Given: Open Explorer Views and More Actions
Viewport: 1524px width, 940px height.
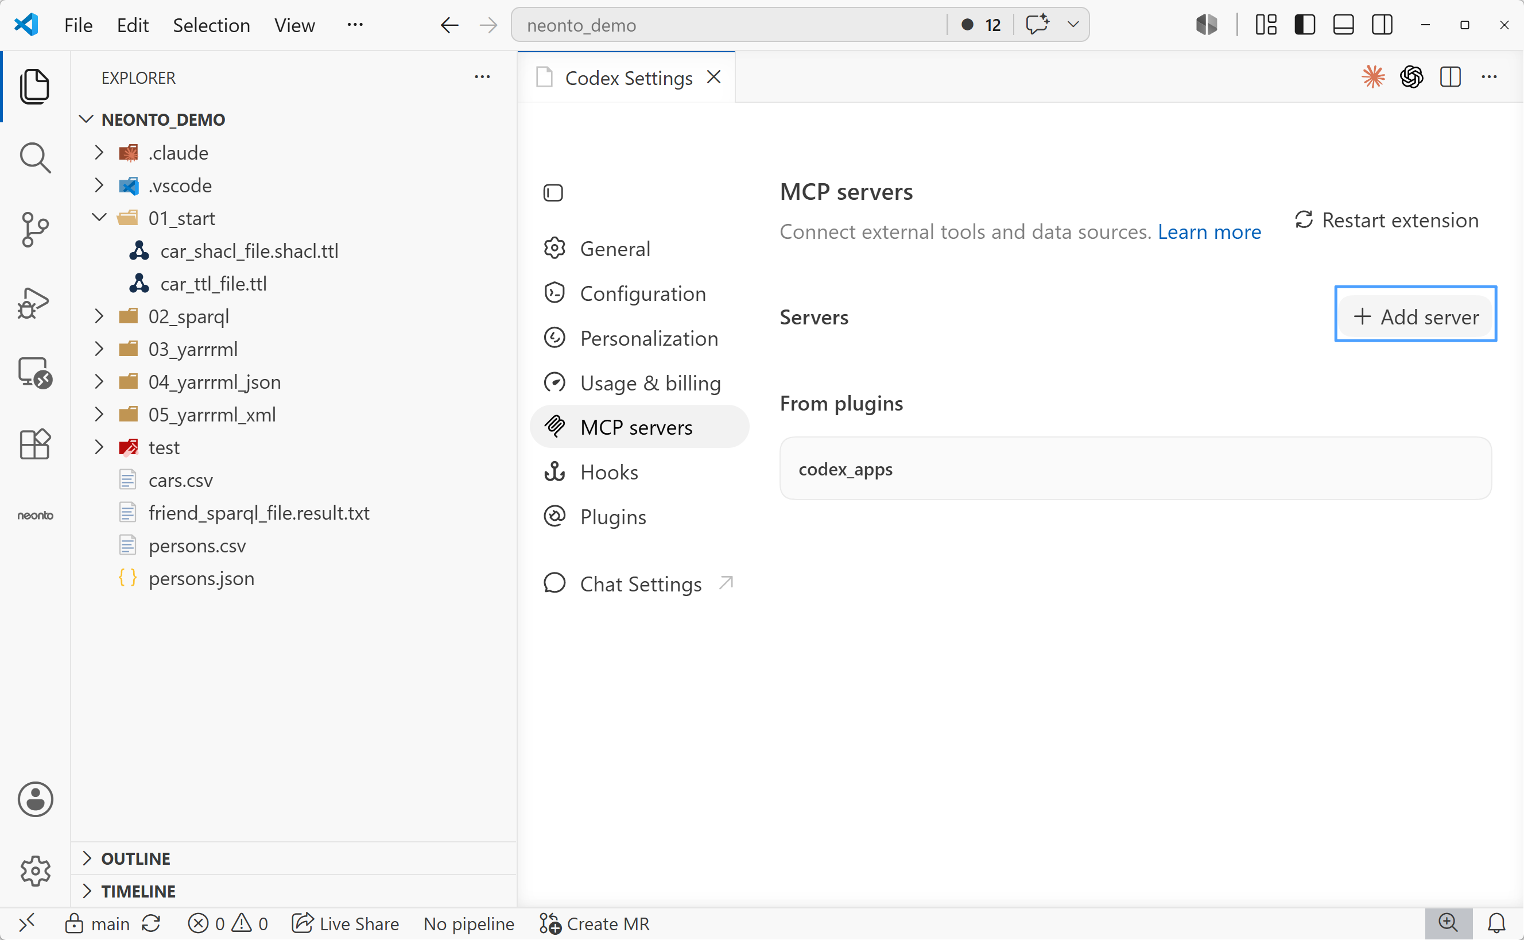Looking at the screenshot, I should point(482,77).
